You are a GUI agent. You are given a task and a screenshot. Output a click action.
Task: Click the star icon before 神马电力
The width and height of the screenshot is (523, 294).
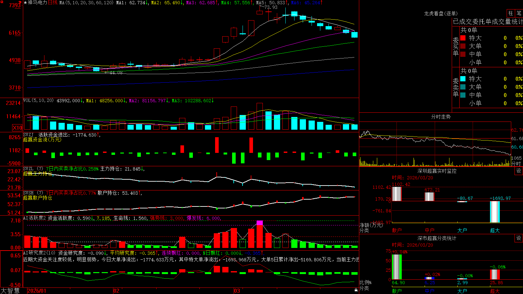tap(25, 3)
